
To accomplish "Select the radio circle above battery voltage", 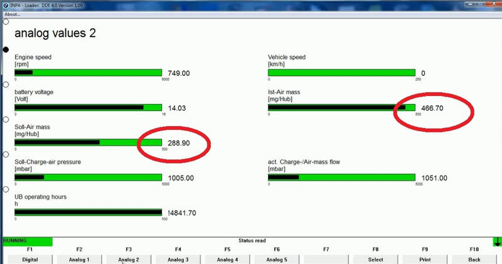I will pyautogui.click(x=6, y=84).
